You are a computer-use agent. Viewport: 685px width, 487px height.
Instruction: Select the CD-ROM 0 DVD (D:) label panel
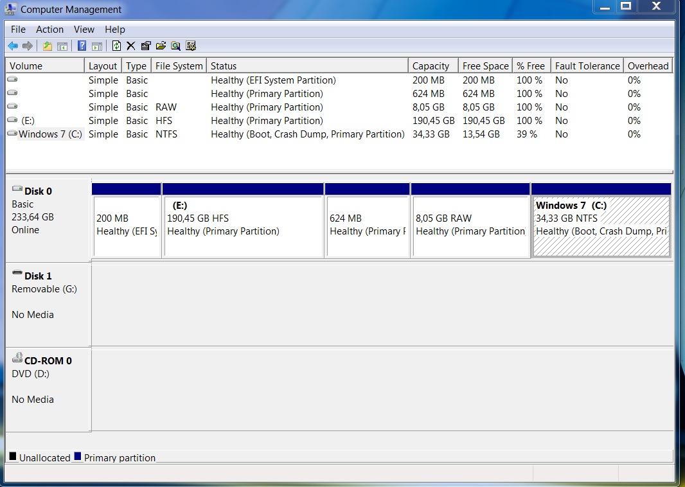point(48,389)
